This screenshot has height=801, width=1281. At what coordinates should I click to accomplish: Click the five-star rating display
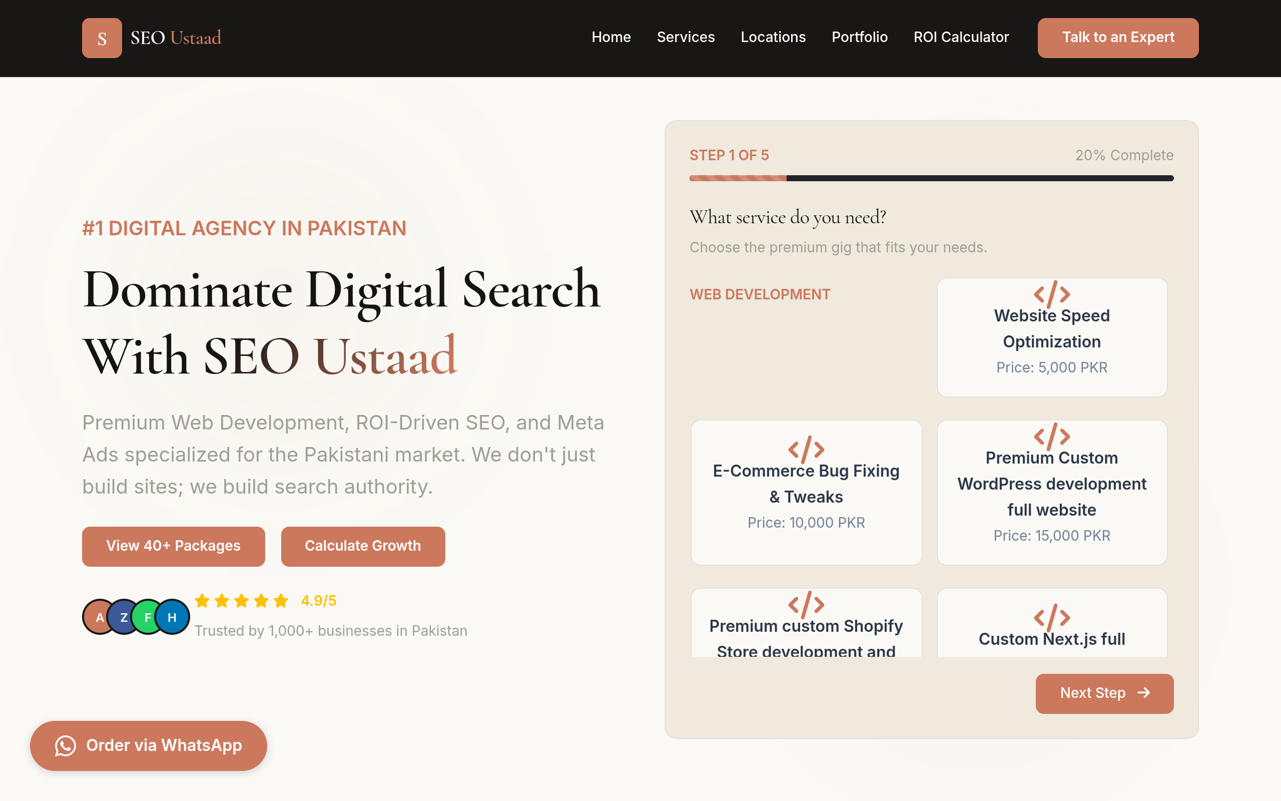(241, 601)
